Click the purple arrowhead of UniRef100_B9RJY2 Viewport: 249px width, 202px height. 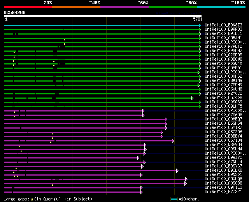point(139,158)
